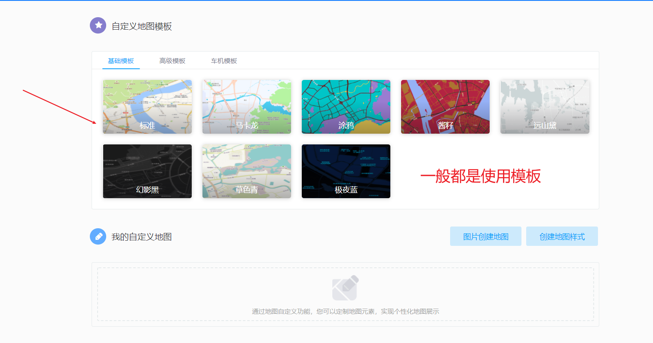Screen dimensions: 653x343
Task: Click the 通过地图自定义功能 description text
Action: pyautogui.click(x=346, y=312)
